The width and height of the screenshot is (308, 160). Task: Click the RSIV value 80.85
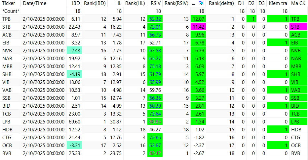pyautogui.click(x=155, y=122)
